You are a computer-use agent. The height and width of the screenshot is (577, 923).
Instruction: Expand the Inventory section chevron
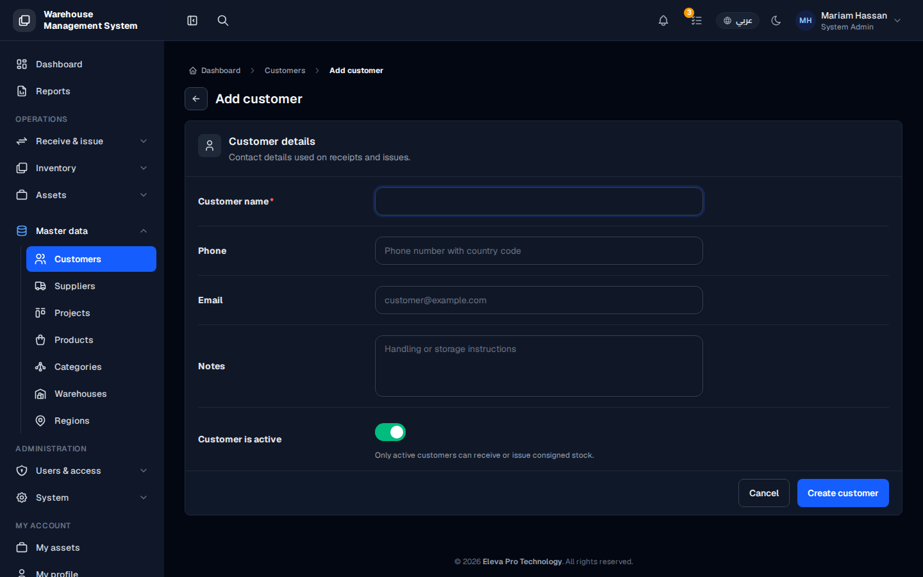pyautogui.click(x=144, y=168)
